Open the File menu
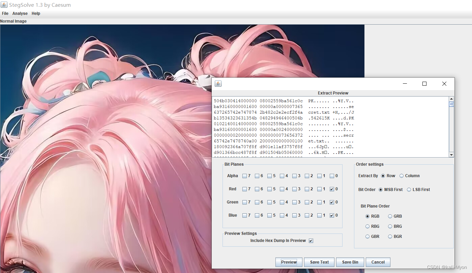The width and height of the screenshot is (472, 273). pos(5,13)
